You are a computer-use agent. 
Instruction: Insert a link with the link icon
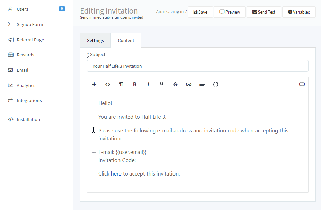pos(189,84)
